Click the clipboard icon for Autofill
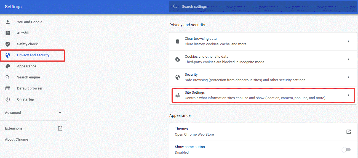 [x=8, y=33]
